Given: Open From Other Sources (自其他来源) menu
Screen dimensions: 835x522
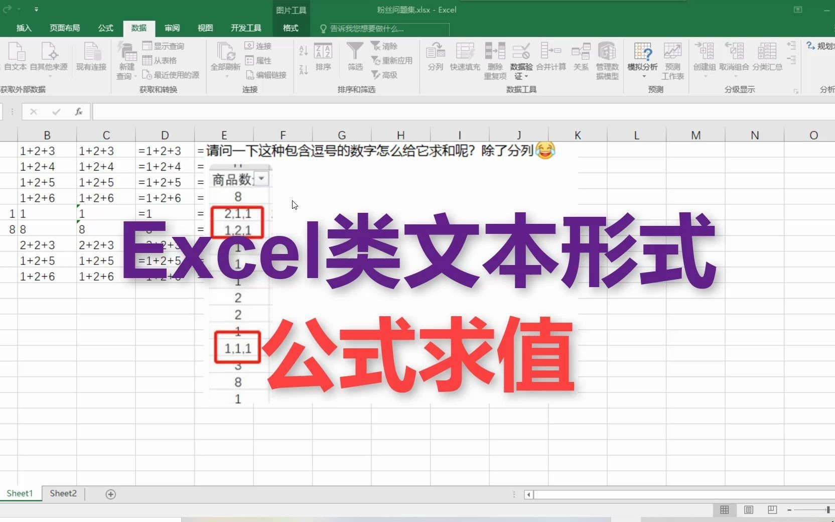Looking at the screenshot, I should click(x=49, y=59).
